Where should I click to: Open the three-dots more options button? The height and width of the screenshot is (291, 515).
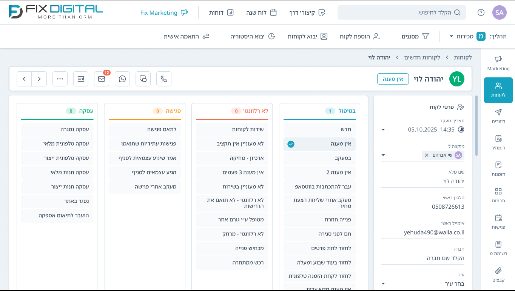(60, 79)
